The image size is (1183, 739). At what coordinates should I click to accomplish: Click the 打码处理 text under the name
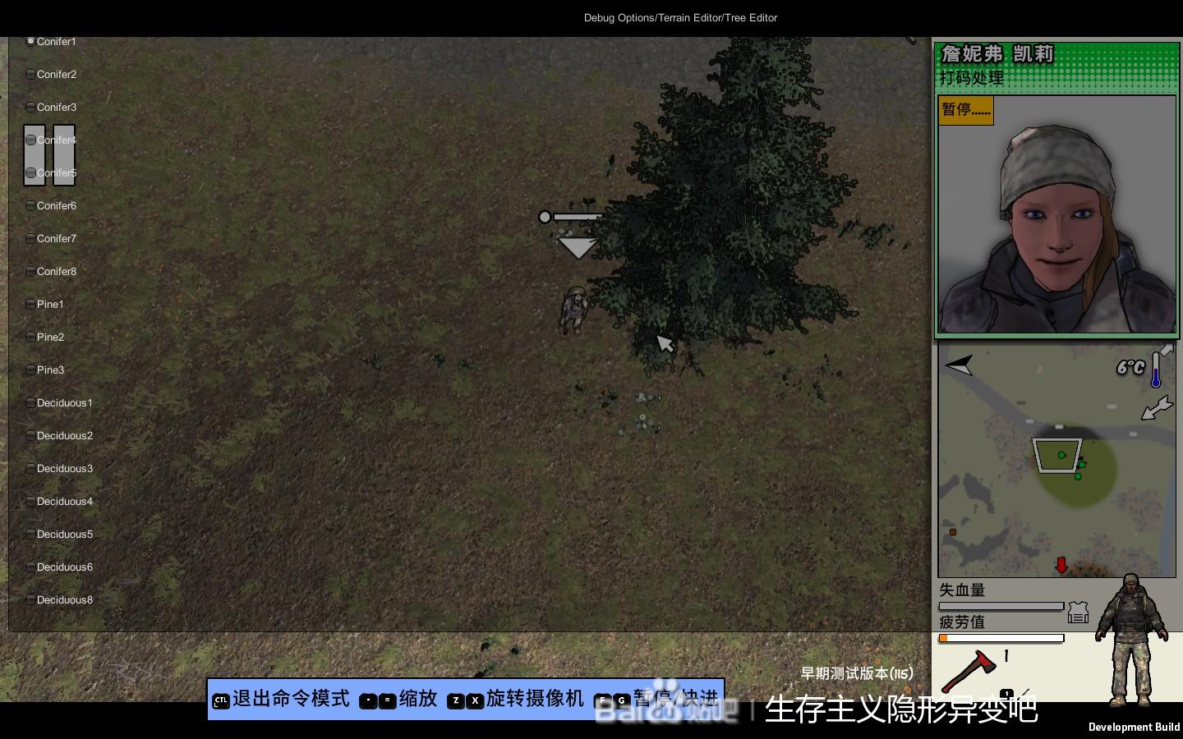[972, 78]
